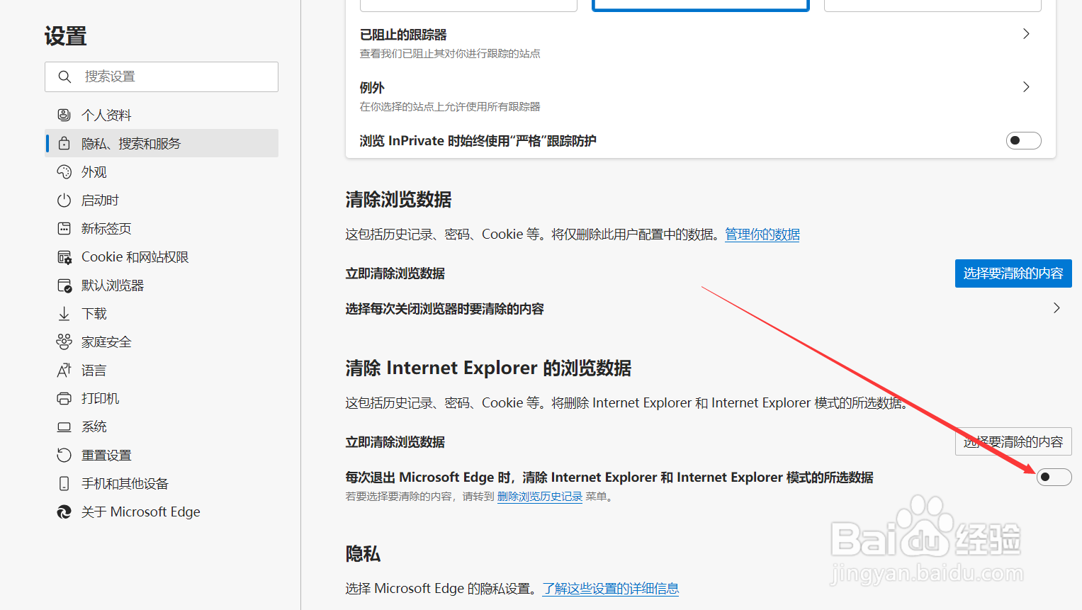Screen dimensions: 1082x610
Task: Click the language (语言) icon
Action: [x=64, y=370]
